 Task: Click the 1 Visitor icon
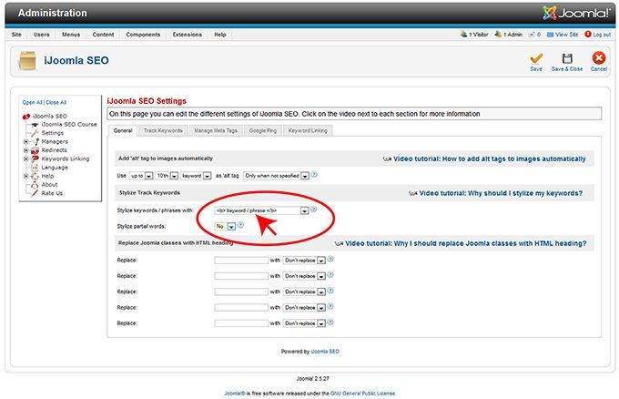[x=463, y=35]
